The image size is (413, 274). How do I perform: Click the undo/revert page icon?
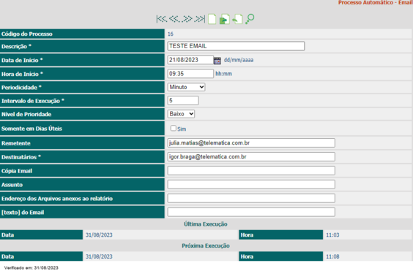tap(237, 19)
